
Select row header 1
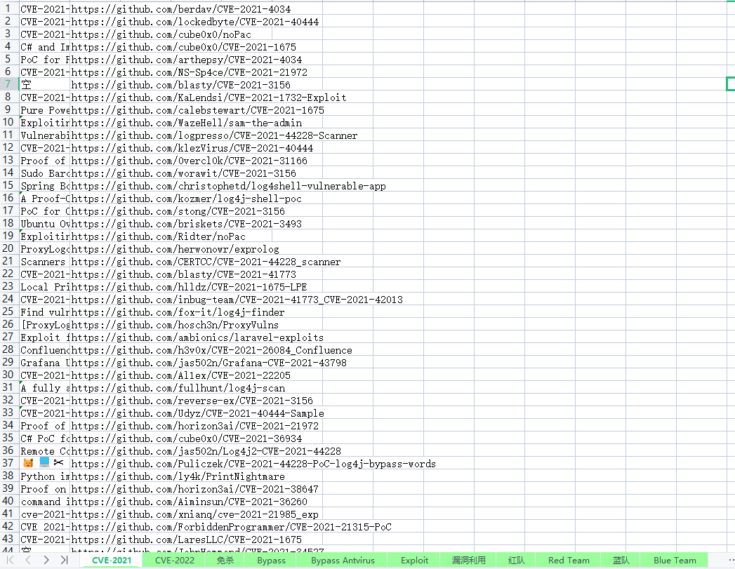[x=8, y=8]
